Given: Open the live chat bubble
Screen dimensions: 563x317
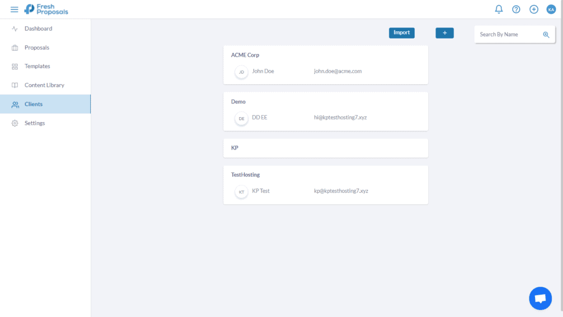Looking at the screenshot, I should pos(540,298).
